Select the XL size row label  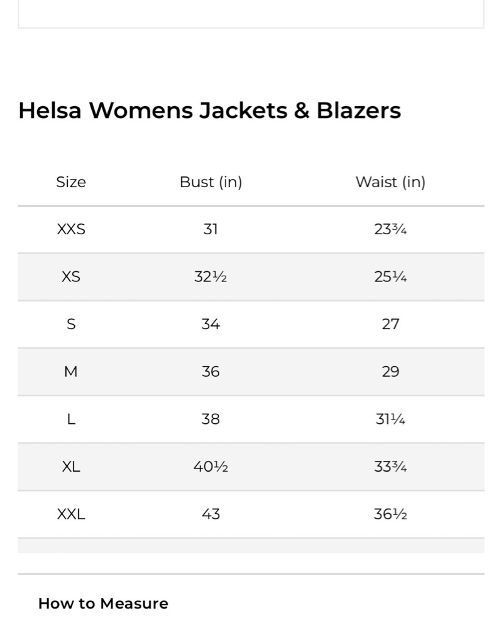click(x=71, y=467)
